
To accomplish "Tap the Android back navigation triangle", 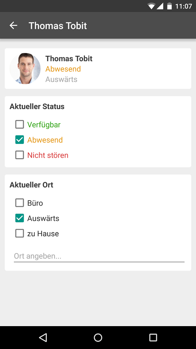I will 43,337.
